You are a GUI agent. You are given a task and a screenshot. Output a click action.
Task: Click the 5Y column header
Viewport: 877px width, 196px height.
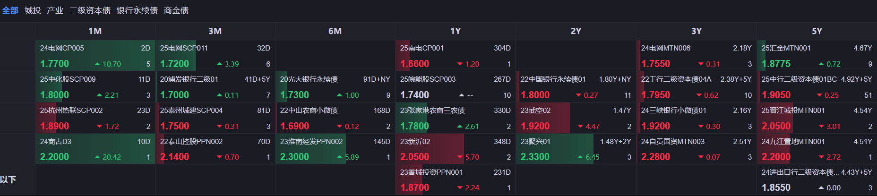coord(817,31)
